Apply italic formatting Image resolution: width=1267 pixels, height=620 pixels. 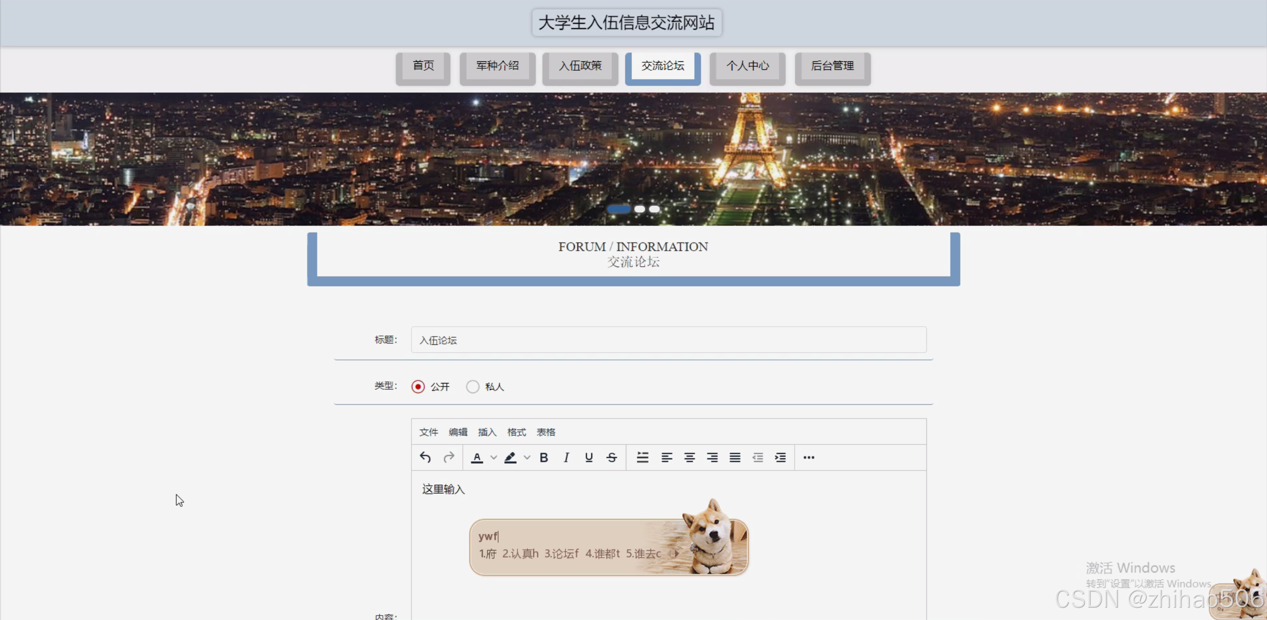click(566, 457)
